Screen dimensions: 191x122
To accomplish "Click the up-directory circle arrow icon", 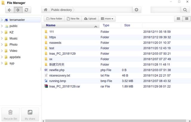I will pos(137,10).
